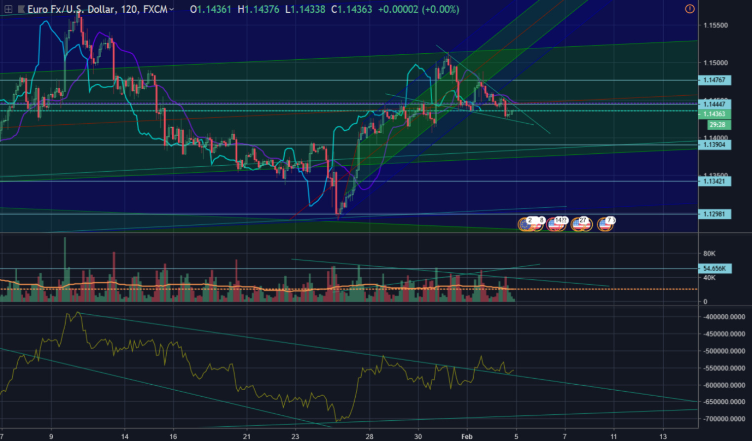Image resolution: width=752 pixels, height=441 pixels.
Task: Click the -400000.0000 indicator axis label
Action: coord(724,317)
